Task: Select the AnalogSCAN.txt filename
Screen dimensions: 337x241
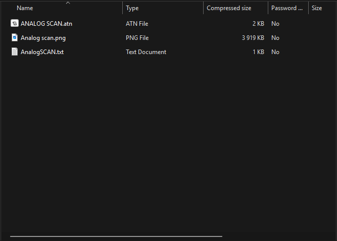Action: [x=42, y=52]
